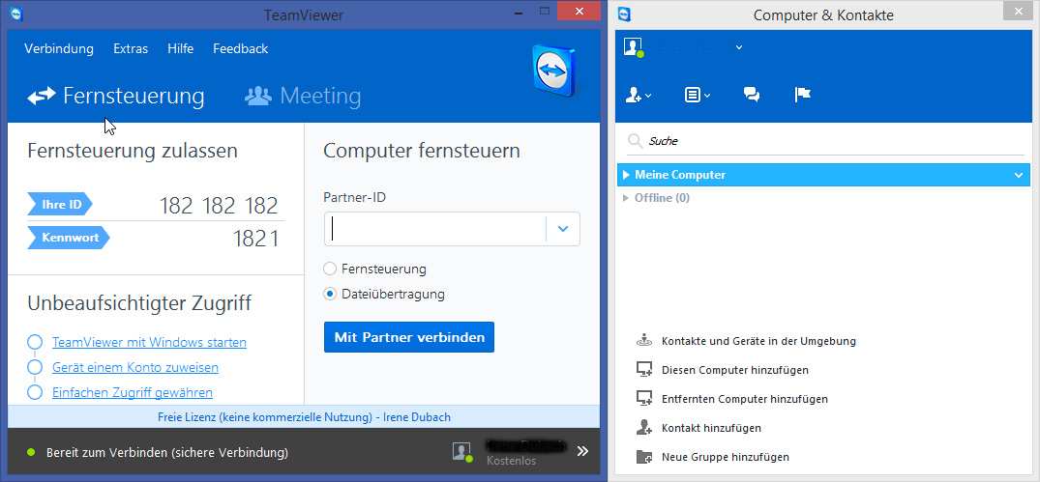Image resolution: width=1040 pixels, height=482 pixels.
Task: Open the add contact icon dropdown
Action: point(639,96)
